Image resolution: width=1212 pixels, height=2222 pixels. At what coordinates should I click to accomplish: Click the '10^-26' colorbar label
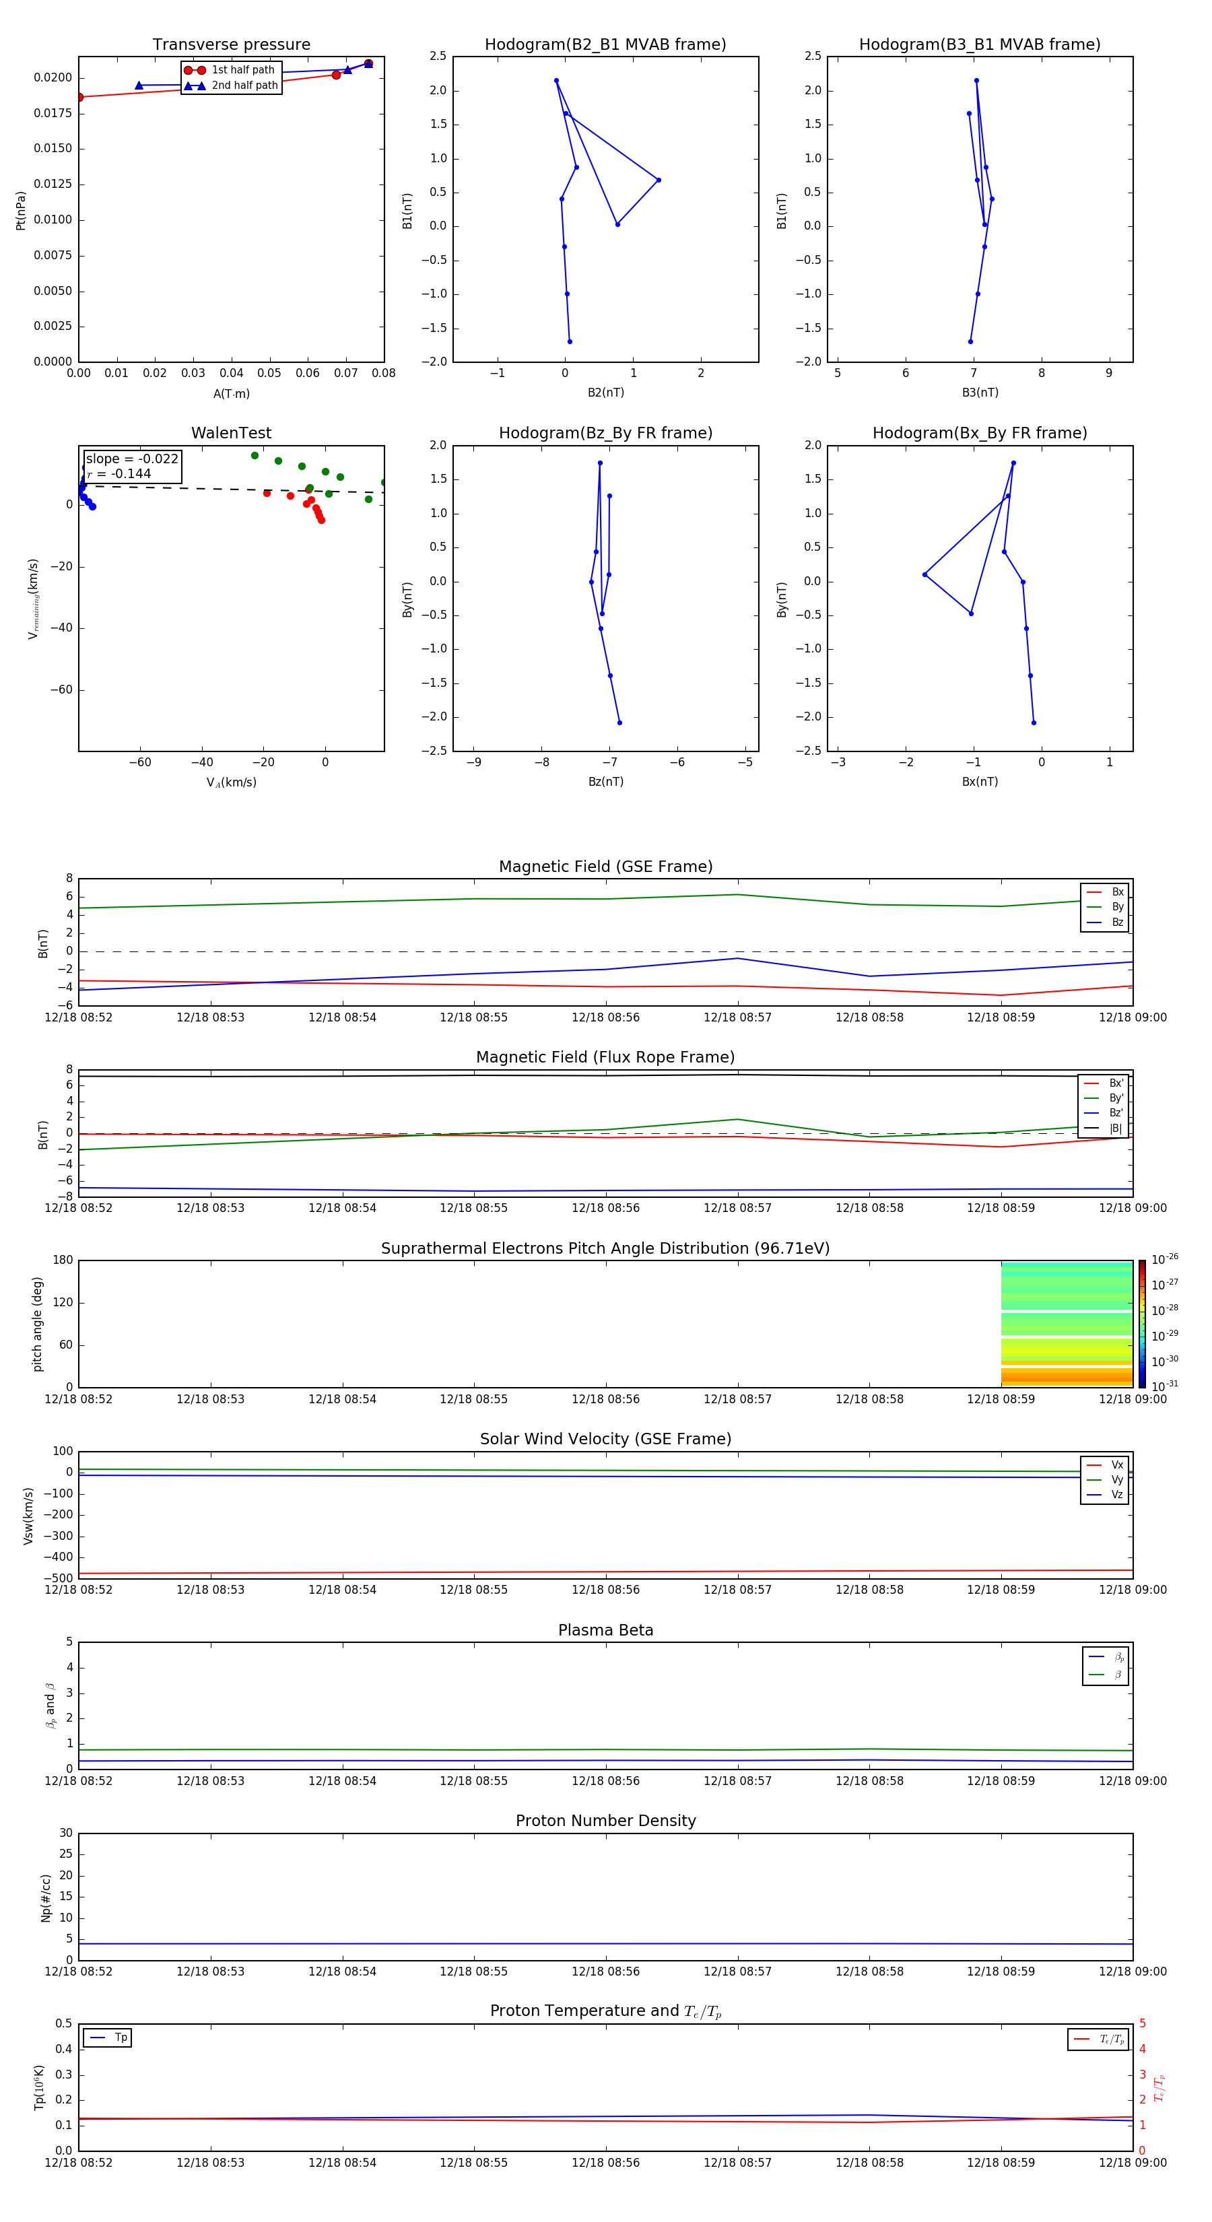coord(1165,1259)
